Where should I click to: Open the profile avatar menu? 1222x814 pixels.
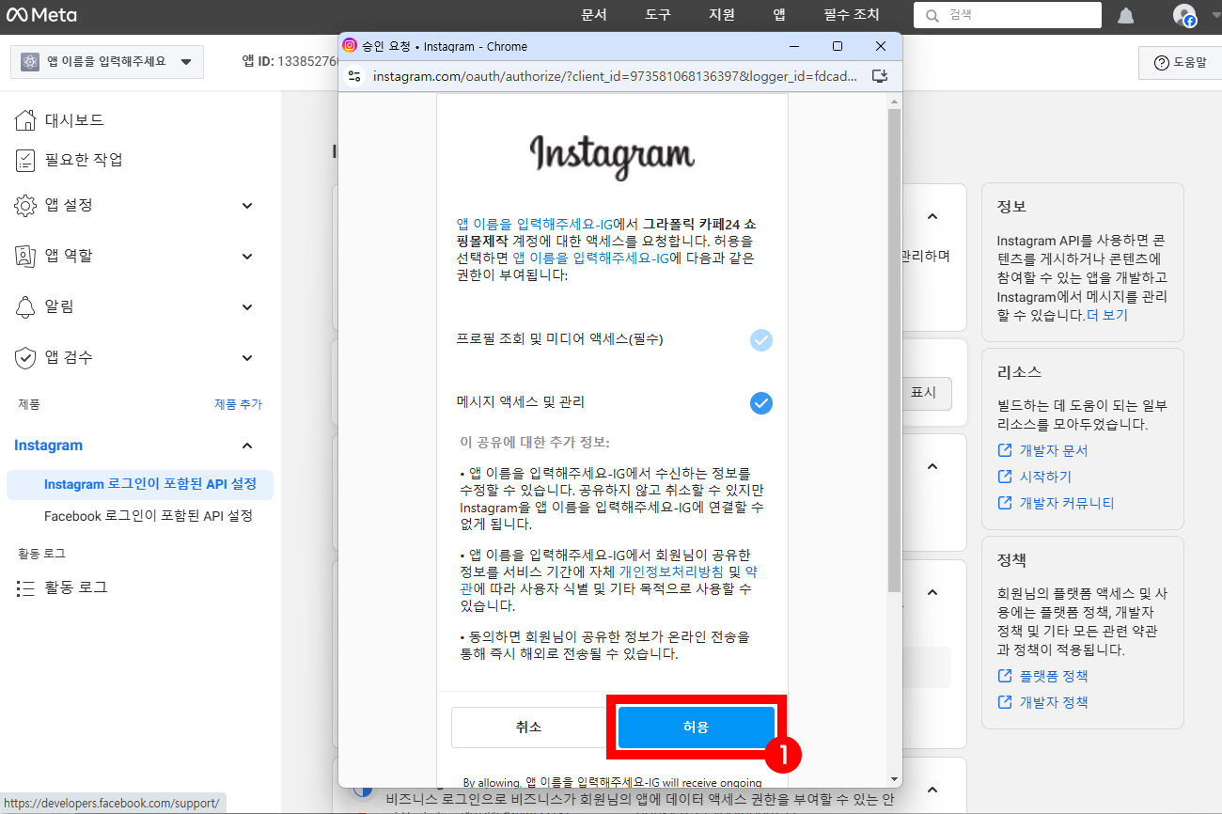(x=1184, y=15)
